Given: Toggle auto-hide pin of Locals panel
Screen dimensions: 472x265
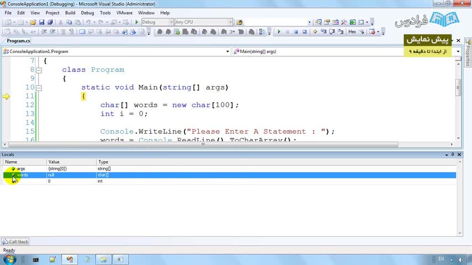Looking at the screenshot, I should [x=453, y=155].
